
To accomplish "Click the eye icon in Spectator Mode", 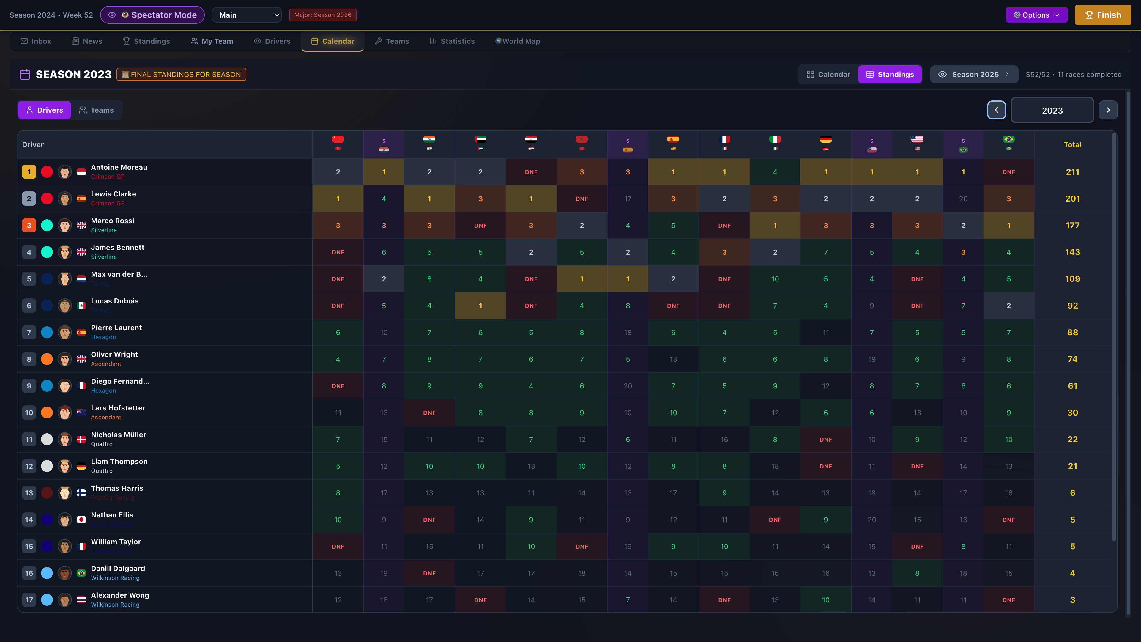I will 112,15.
